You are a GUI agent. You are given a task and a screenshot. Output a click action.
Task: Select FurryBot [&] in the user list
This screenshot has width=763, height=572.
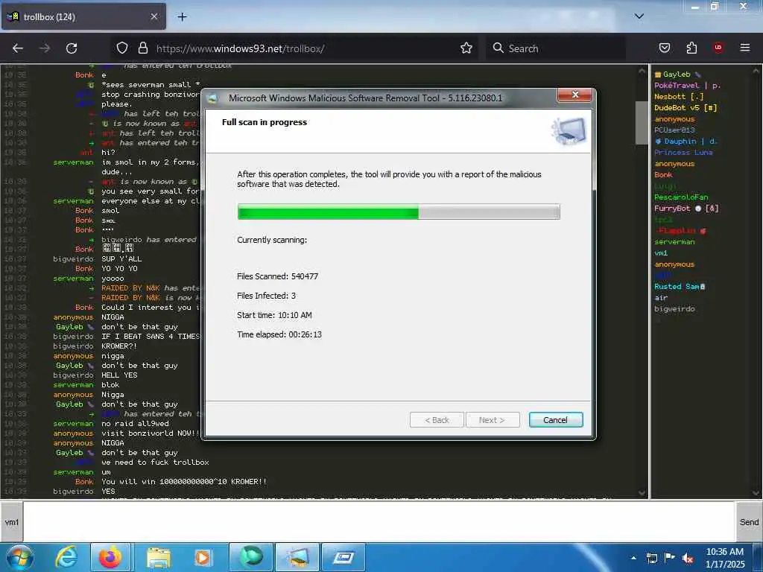point(686,209)
